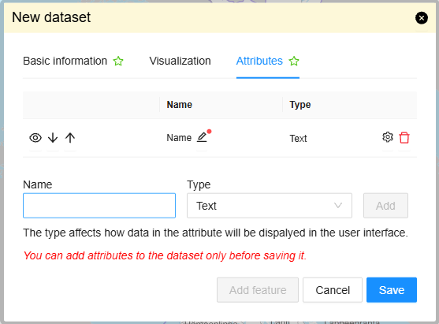Close the New dataset dialog

point(422,18)
